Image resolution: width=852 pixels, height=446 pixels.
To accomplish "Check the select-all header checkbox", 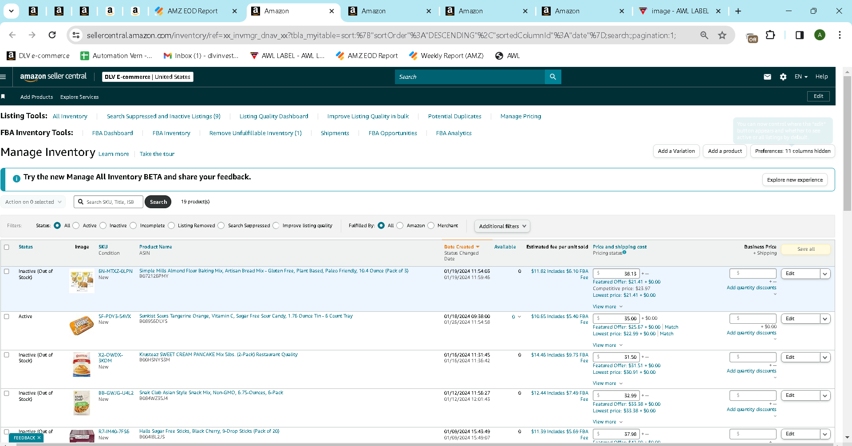I will (7, 247).
